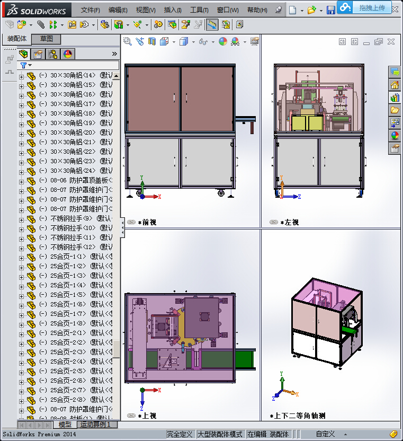Screen dimensions: 403x441
Task: Switch to PropertyManager tab
Action: coord(38,54)
